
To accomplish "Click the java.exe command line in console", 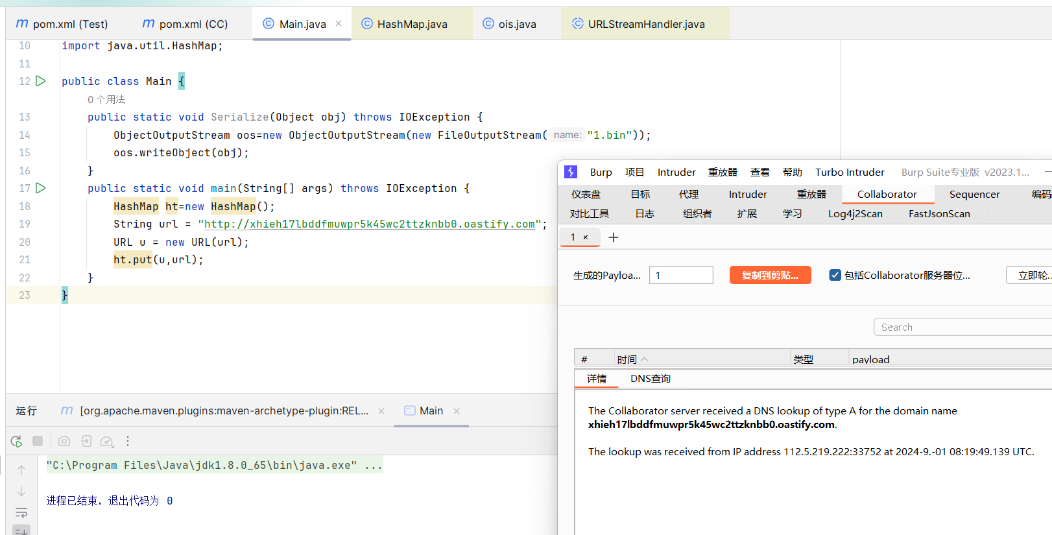I will pyautogui.click(x=202, y=465).
